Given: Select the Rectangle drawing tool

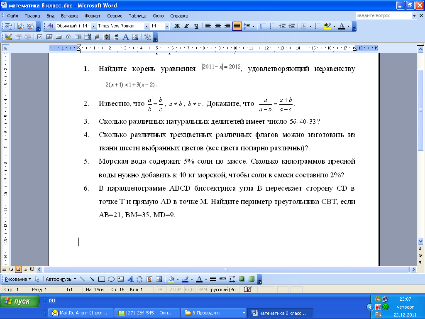Looking at the screenshot, I should coord(102,279).
